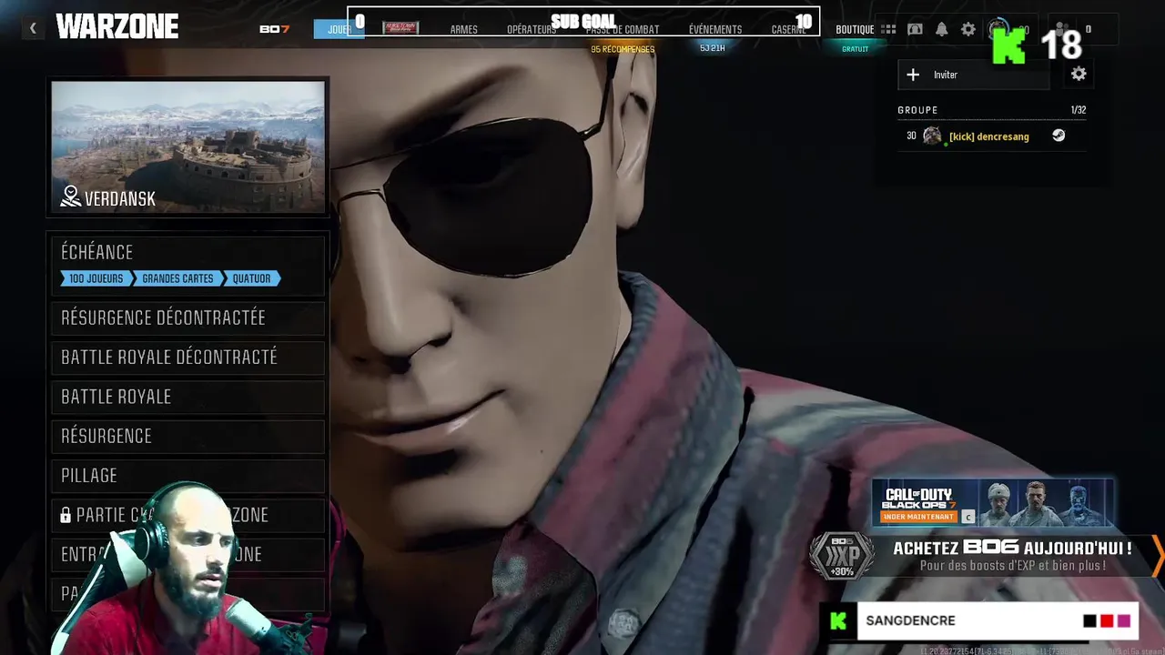
Task: Click the Grandes Cartes tag
Action: click(x=177, y=278)
